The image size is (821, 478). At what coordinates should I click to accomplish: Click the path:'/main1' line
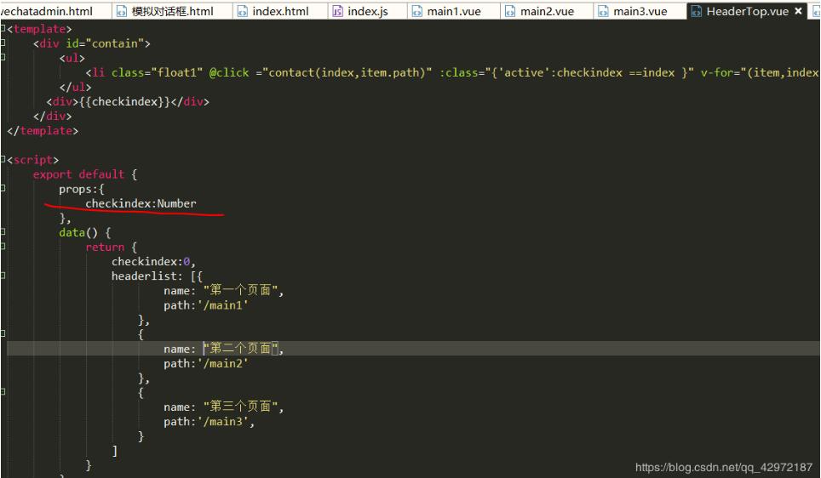(x=206, y=304)
